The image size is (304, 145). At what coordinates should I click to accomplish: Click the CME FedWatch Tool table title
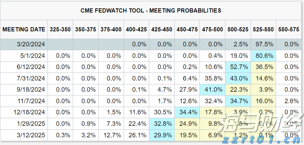[x=151, y=10]
